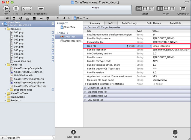Remove the Icon file row
Viewport: 191px width, 140px height.
click(133, 46)
